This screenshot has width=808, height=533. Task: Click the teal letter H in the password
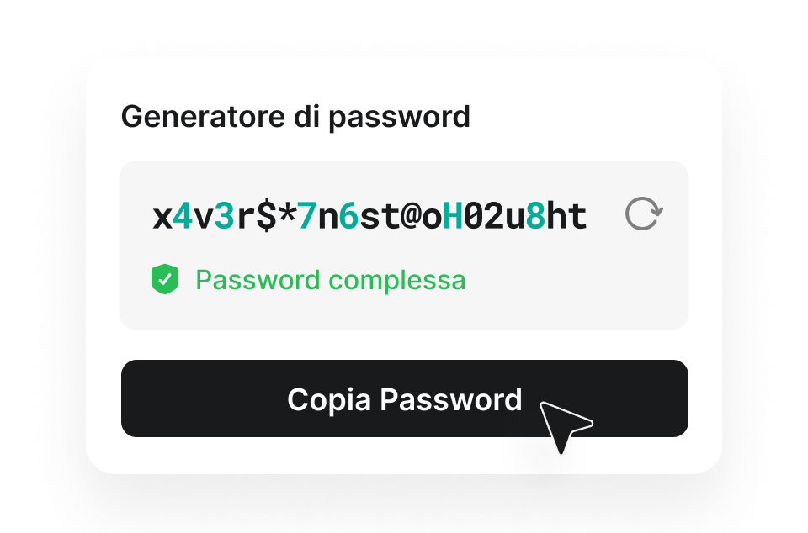click(453, 216)
